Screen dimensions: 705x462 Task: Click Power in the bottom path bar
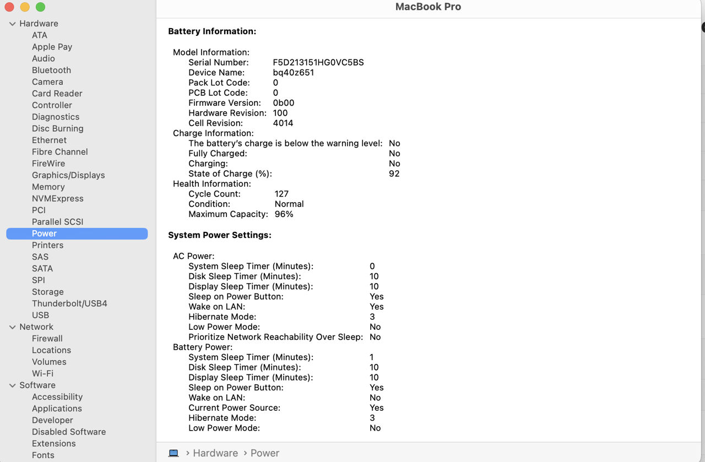tap(265, 453)
